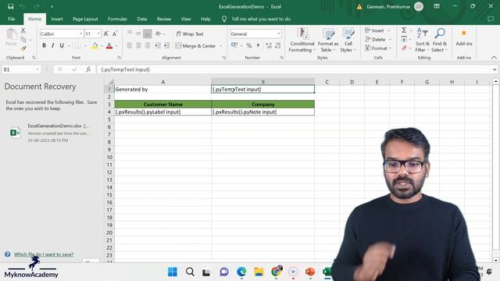Decrease font size with smaller A icon
The image size is (500, 281).
click(x=115, y=34)
